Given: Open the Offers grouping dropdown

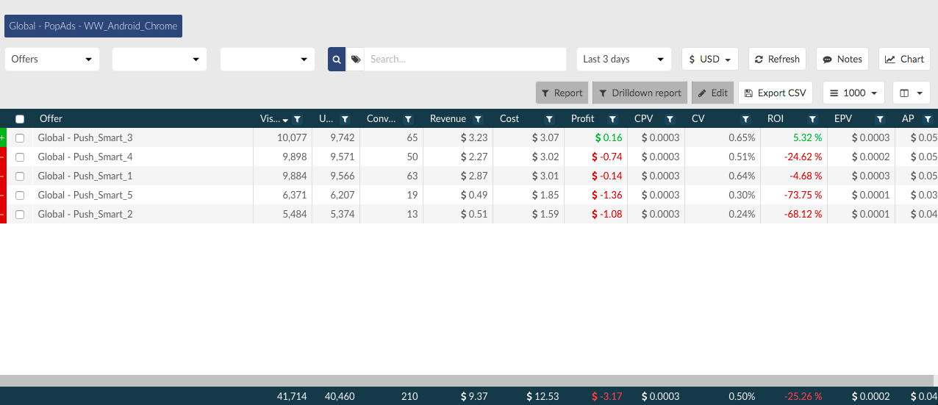Looking at the screenshot, I should [x=52, y=60].
